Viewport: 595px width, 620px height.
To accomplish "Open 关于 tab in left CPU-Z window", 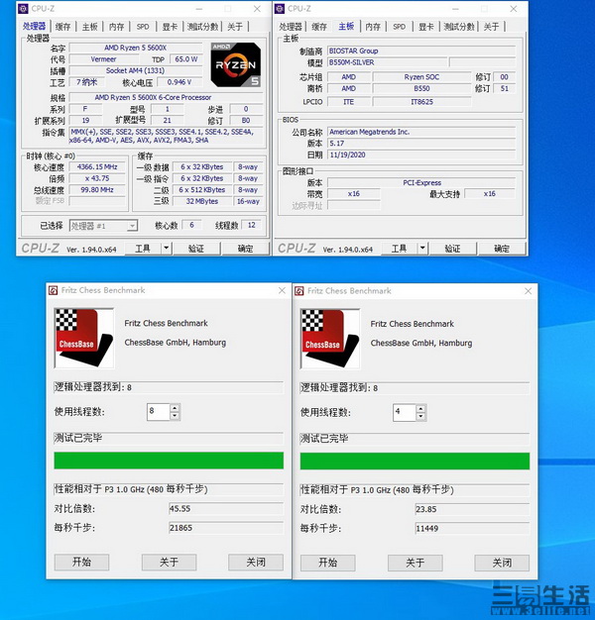I will click(235, 27).
